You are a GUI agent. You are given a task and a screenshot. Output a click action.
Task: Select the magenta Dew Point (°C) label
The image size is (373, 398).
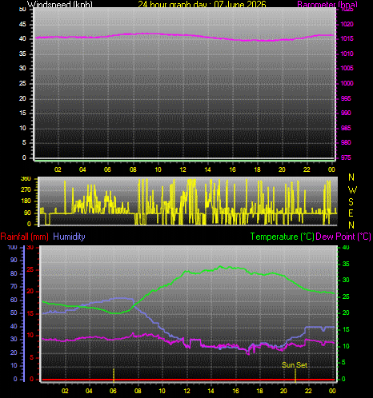343,237
